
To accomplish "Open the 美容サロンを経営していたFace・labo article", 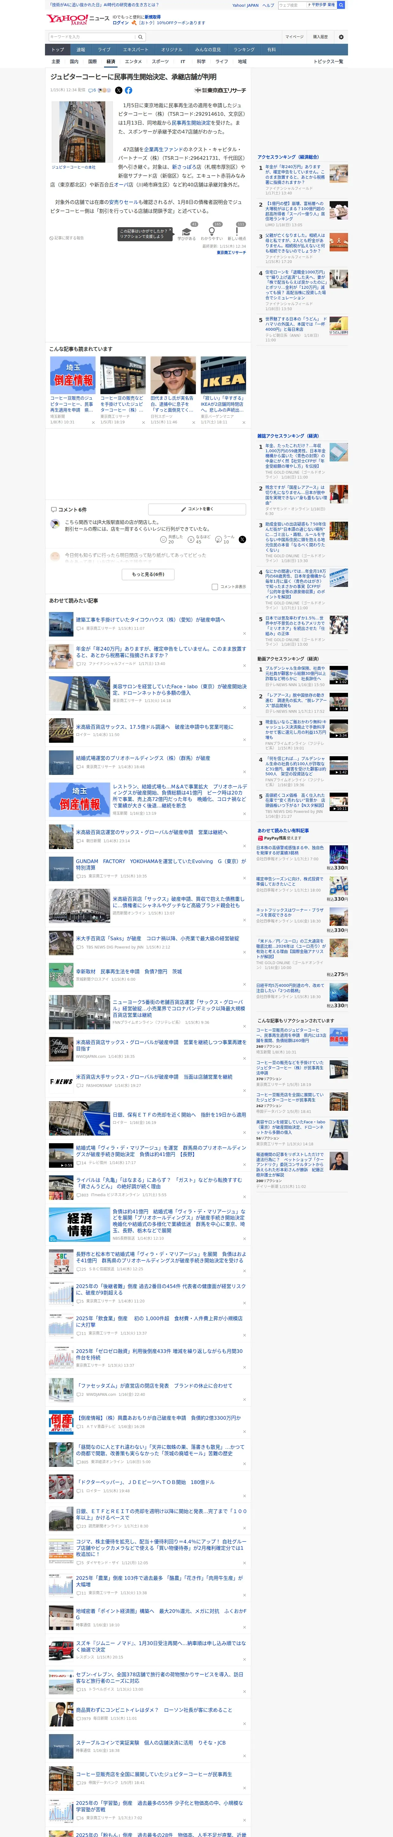I will 179,689.
